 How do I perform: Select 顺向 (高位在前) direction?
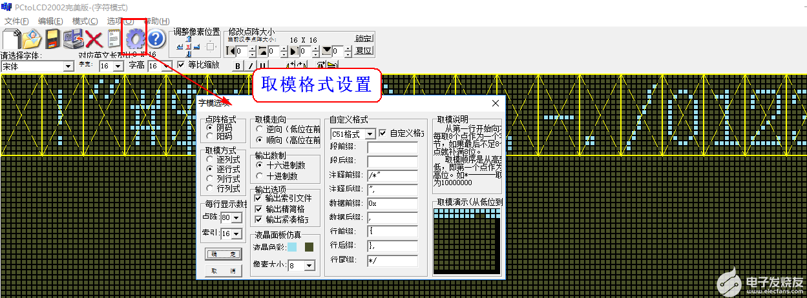coord(260,139)
